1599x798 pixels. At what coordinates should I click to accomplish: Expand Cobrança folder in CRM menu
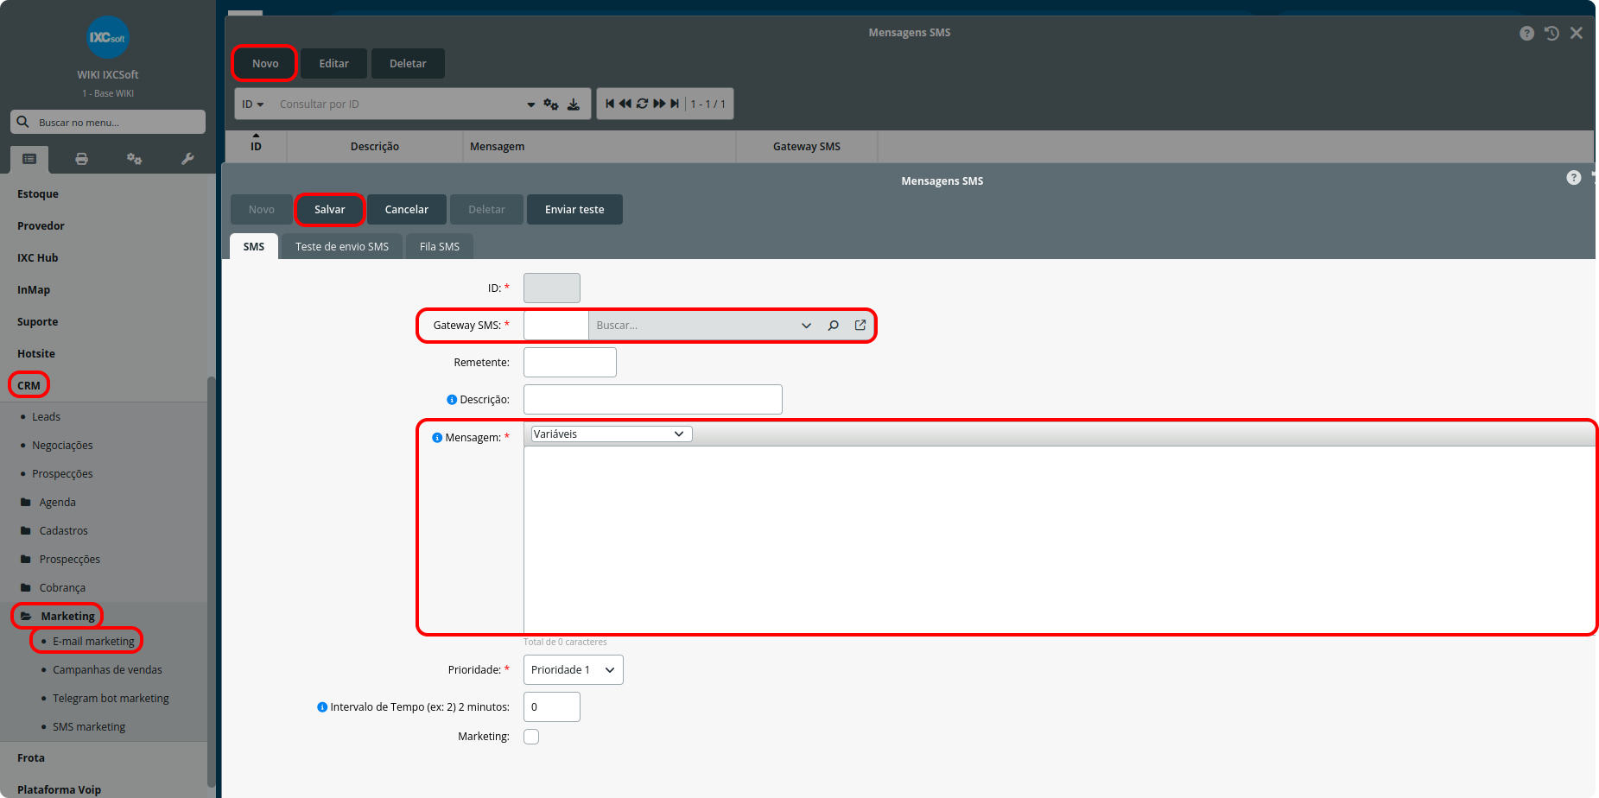coord(62,587)
